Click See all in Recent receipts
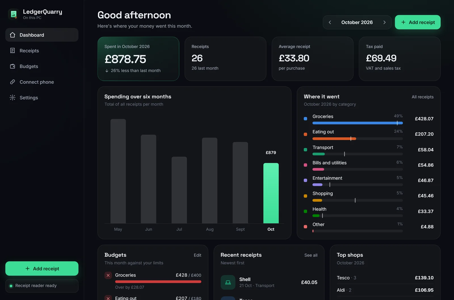 point(311,255)
